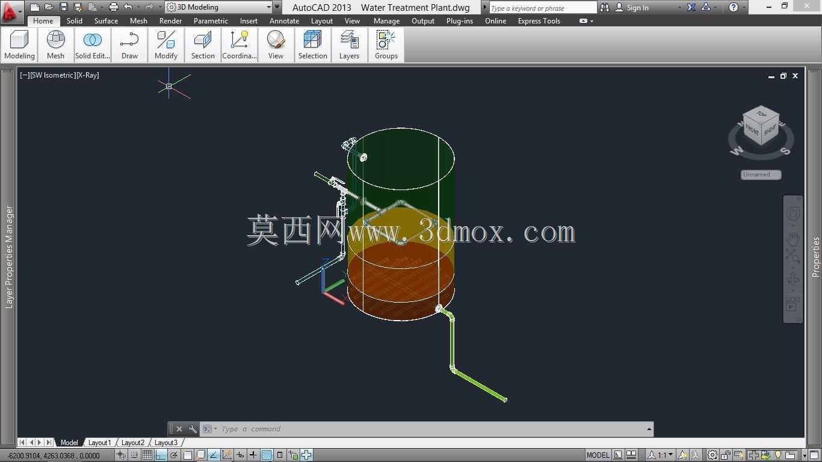Switch to the Surface ribbon tab
This screenshot has height=462, width=822.
pyautogui.click(x=106, y=20)
